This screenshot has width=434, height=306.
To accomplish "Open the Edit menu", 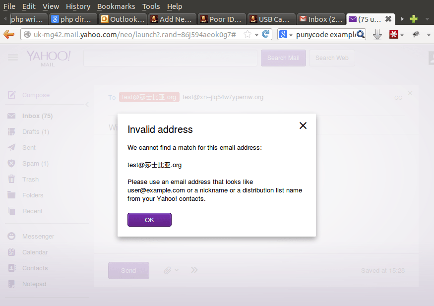I will (29, 6).
